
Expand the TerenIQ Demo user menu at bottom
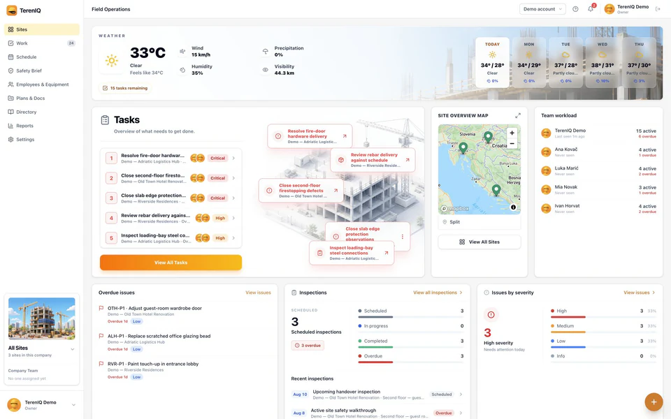point(73,405)
